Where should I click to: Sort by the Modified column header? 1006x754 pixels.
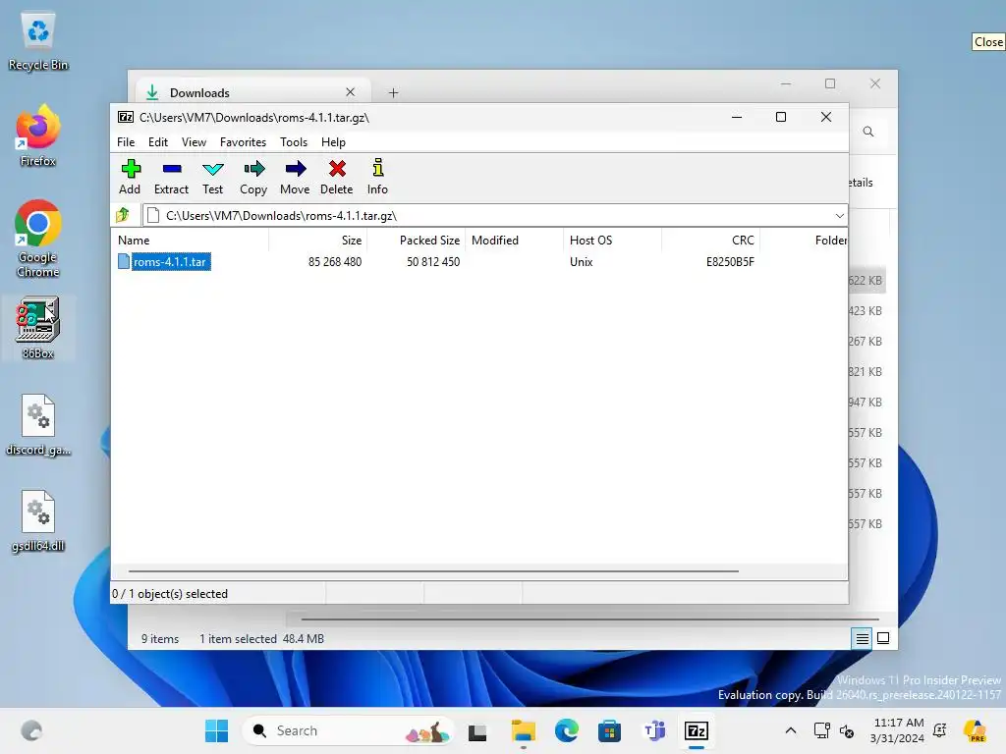pyautogui.click(x=515, y=241)
